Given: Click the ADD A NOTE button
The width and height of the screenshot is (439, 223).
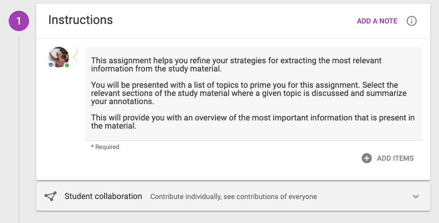Looking at the screenshot, I should (x=377, y=21).
